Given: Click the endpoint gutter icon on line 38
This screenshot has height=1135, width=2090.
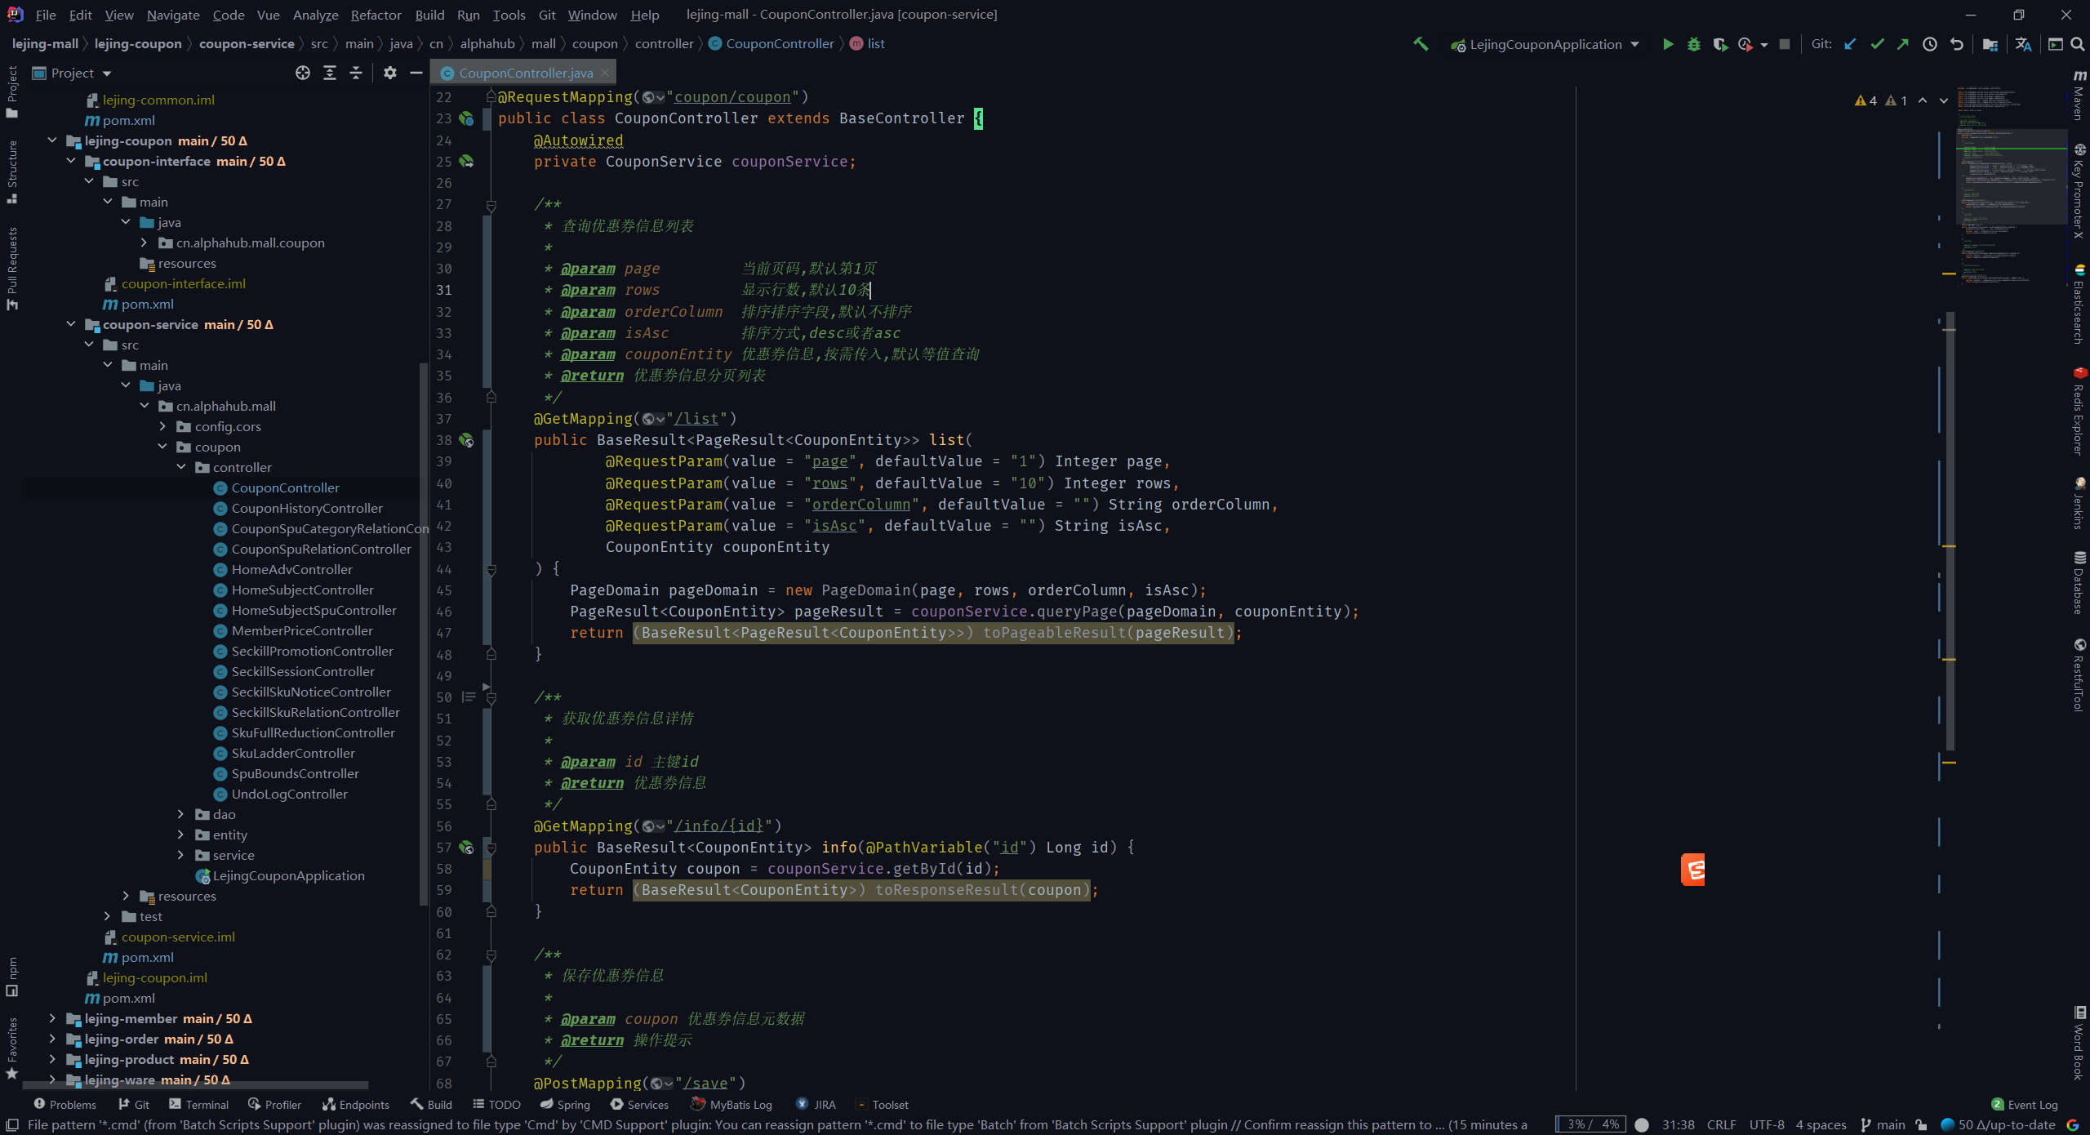Looking at the screenshot, I should click(x=466, y=440).
